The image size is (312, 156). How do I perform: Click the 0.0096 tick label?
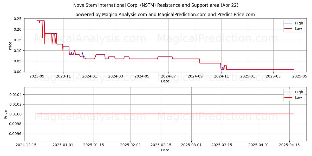point(15,134)
